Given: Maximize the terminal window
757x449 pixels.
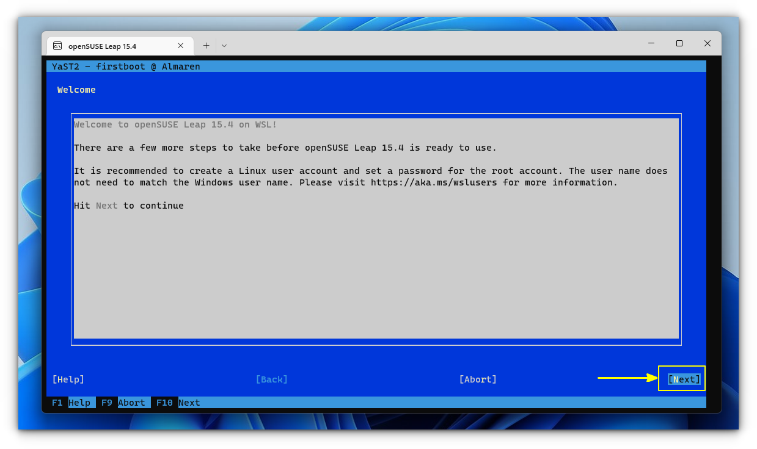Looking at the screenshot, I should (679, 43).
